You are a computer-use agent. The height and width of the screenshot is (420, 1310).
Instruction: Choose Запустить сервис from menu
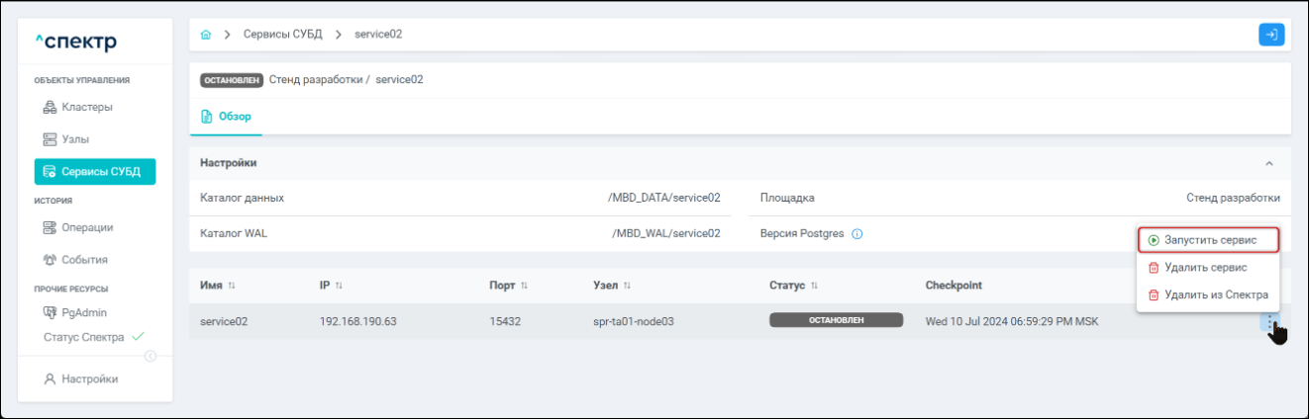(1208, 240)
